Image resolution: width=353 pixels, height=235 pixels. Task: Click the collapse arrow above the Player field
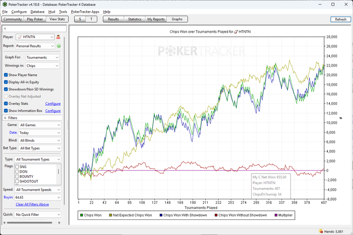[x=5, y=29]
